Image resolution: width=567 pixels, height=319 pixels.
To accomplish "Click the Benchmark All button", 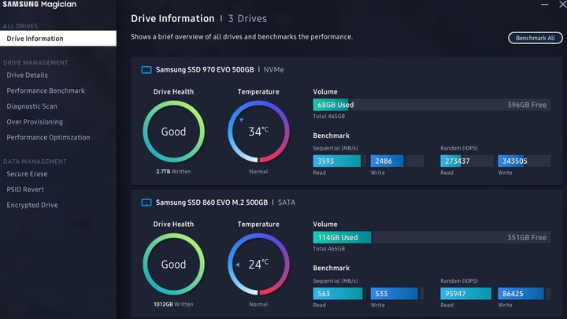I will pos(535,38).
